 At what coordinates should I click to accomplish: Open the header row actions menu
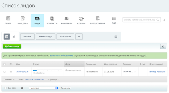(x=11, y=64)
